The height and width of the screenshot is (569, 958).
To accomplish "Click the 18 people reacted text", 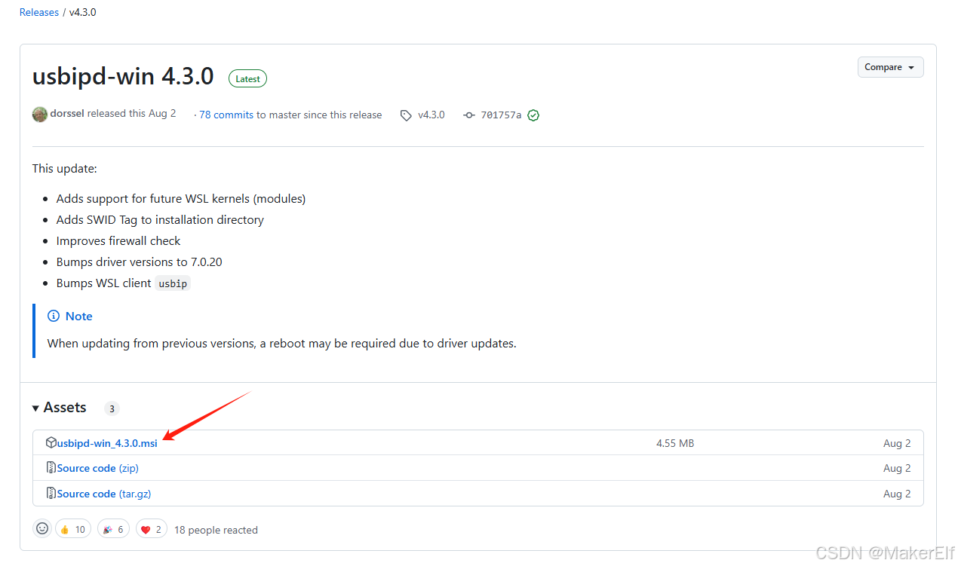I will (216, 530).
